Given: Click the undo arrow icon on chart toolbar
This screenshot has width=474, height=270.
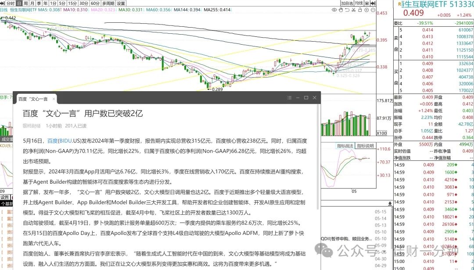Looking at the screenshot, I should click(347, 10).
